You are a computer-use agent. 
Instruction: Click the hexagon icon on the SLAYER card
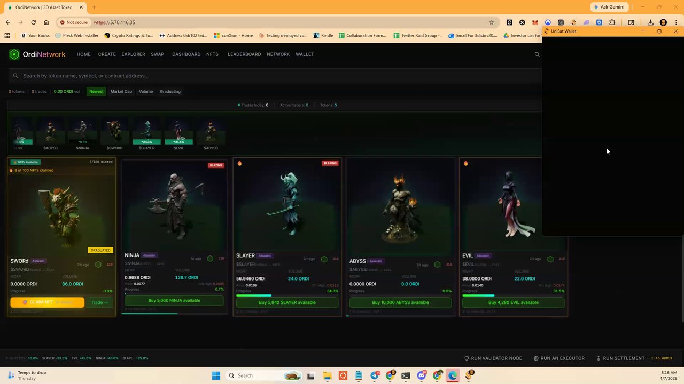(x=324, y=259)
